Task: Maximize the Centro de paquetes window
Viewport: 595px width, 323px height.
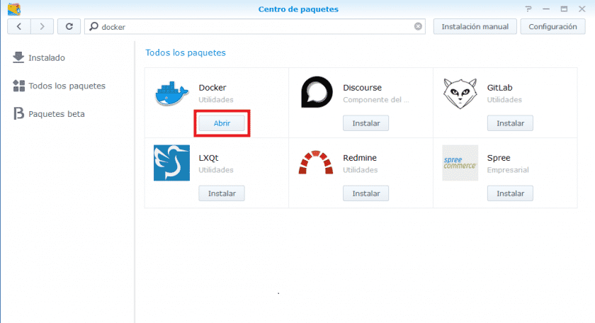Action: click(x=564, y=9)
